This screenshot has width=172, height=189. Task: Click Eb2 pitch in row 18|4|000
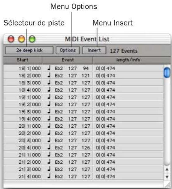59,90
